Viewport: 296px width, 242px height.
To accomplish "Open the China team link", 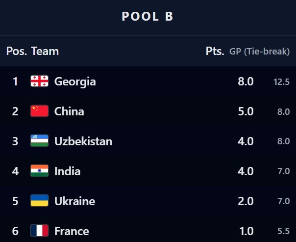I will pyautogui.click(x=69, y=111).
